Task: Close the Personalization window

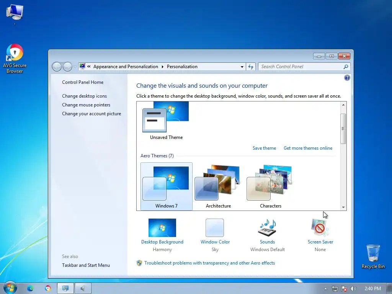Action: click(344, 56)
